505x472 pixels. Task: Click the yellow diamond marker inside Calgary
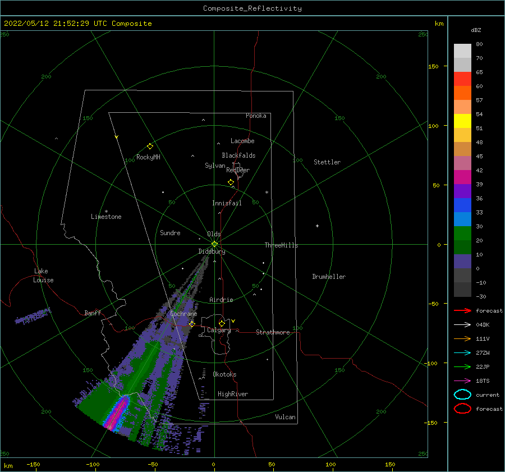pyautogui.click(x=222, y=323)
